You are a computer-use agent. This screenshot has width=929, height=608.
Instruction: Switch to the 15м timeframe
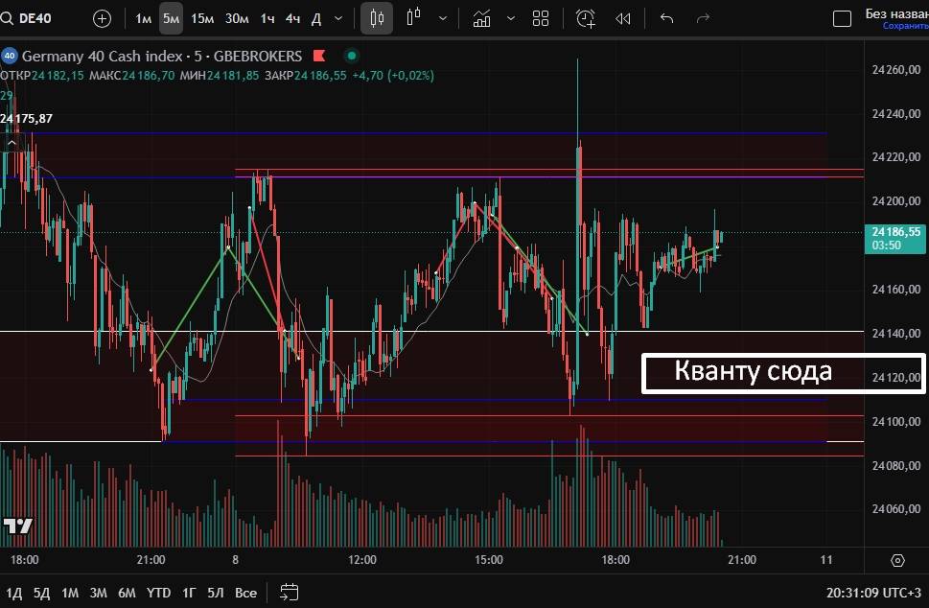[x=202, y=18]
